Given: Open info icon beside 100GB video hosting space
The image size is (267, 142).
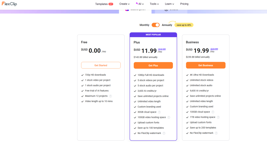Looking at the screenshot, I should pos(169,117).
